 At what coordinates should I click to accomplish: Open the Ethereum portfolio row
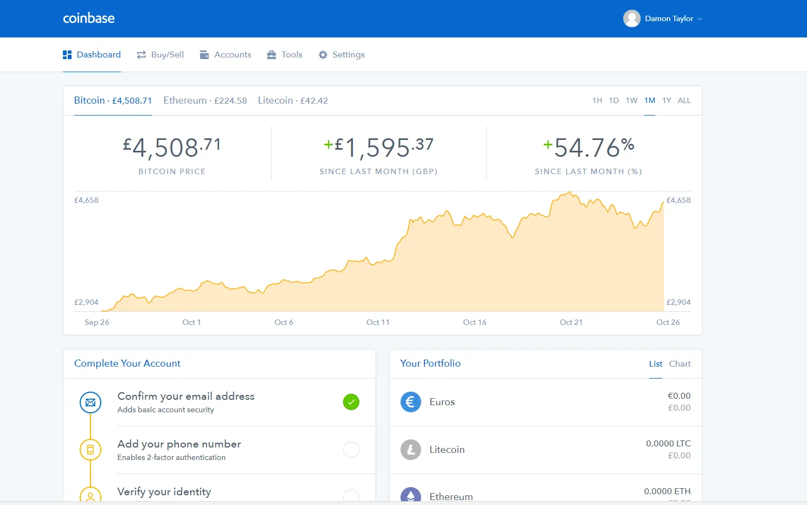546,489
